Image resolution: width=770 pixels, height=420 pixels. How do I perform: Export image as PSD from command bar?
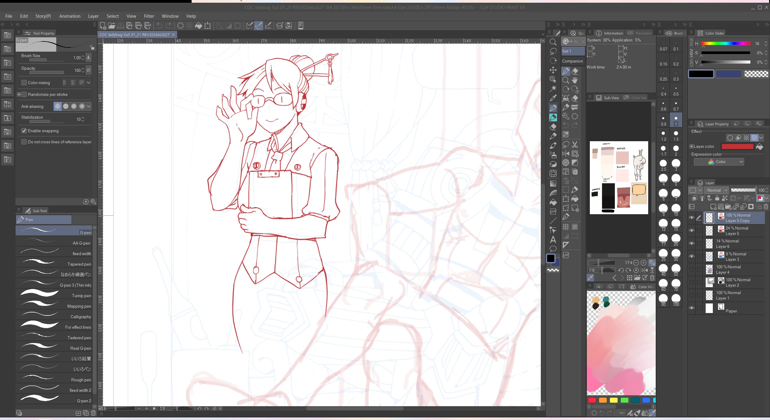click(x=148, y=26)
